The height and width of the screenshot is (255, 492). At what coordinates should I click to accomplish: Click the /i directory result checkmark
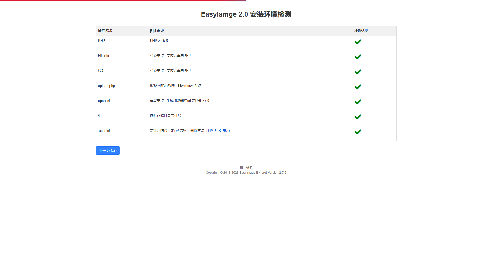(358, 117)
